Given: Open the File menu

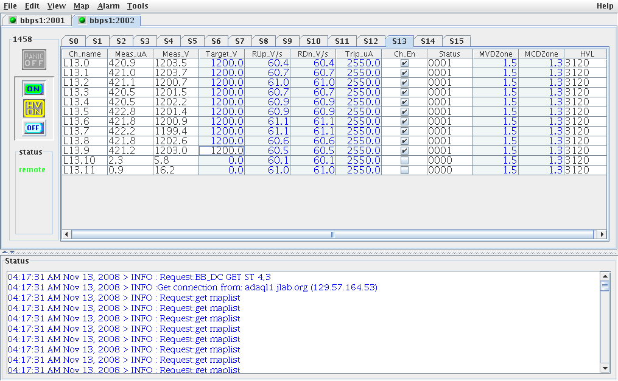Looking at the screenshot, I should pos(10,6).
